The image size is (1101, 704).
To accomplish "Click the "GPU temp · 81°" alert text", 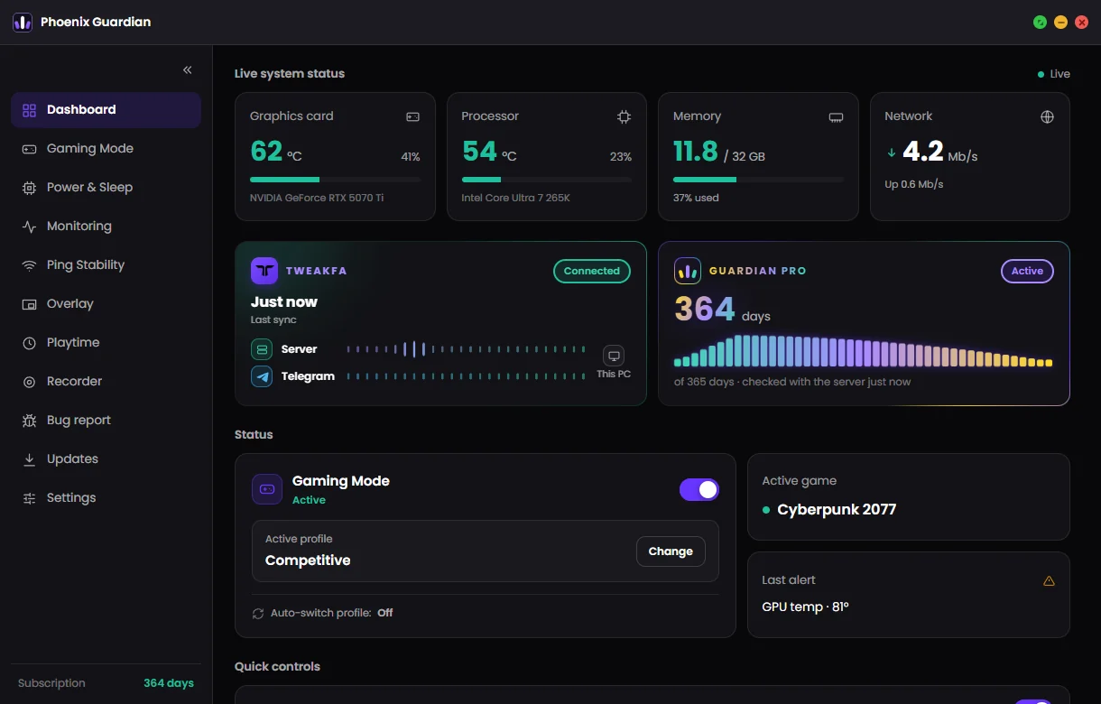I will [805, 607].
